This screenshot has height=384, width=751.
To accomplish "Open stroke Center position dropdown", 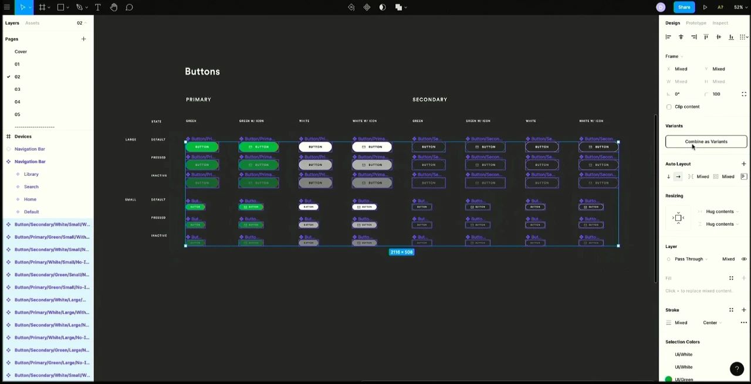I will coord(712,322).
